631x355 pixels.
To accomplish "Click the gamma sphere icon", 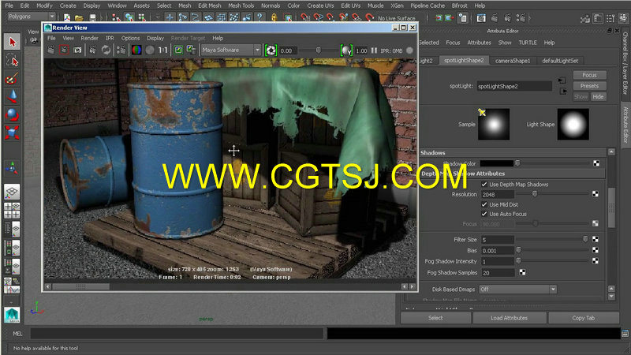I will [x=346, y=50].
